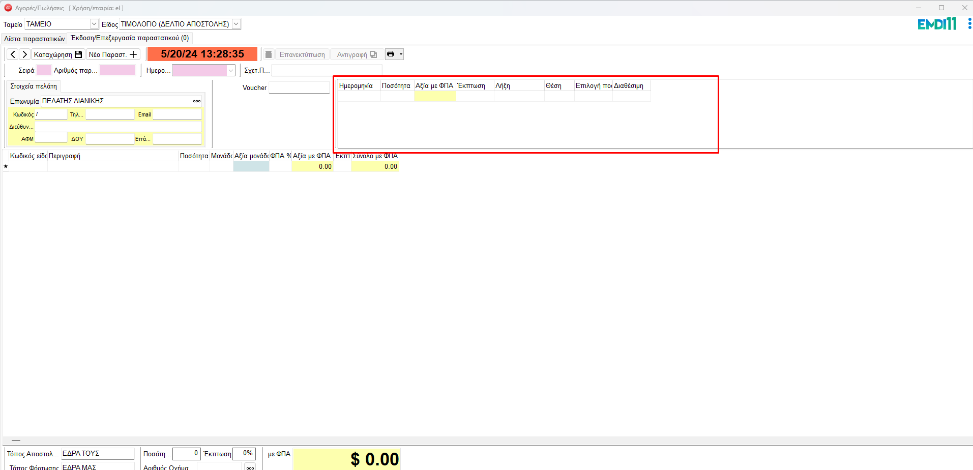This screenshot has width=973, height=470.
Task: Click the gray square icon beside Επανεκτύπωση
Action: coord(269,54)
